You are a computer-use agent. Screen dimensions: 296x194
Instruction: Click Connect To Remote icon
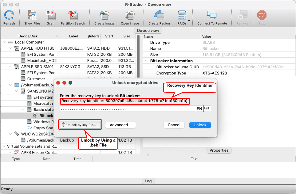pos(212,15)
